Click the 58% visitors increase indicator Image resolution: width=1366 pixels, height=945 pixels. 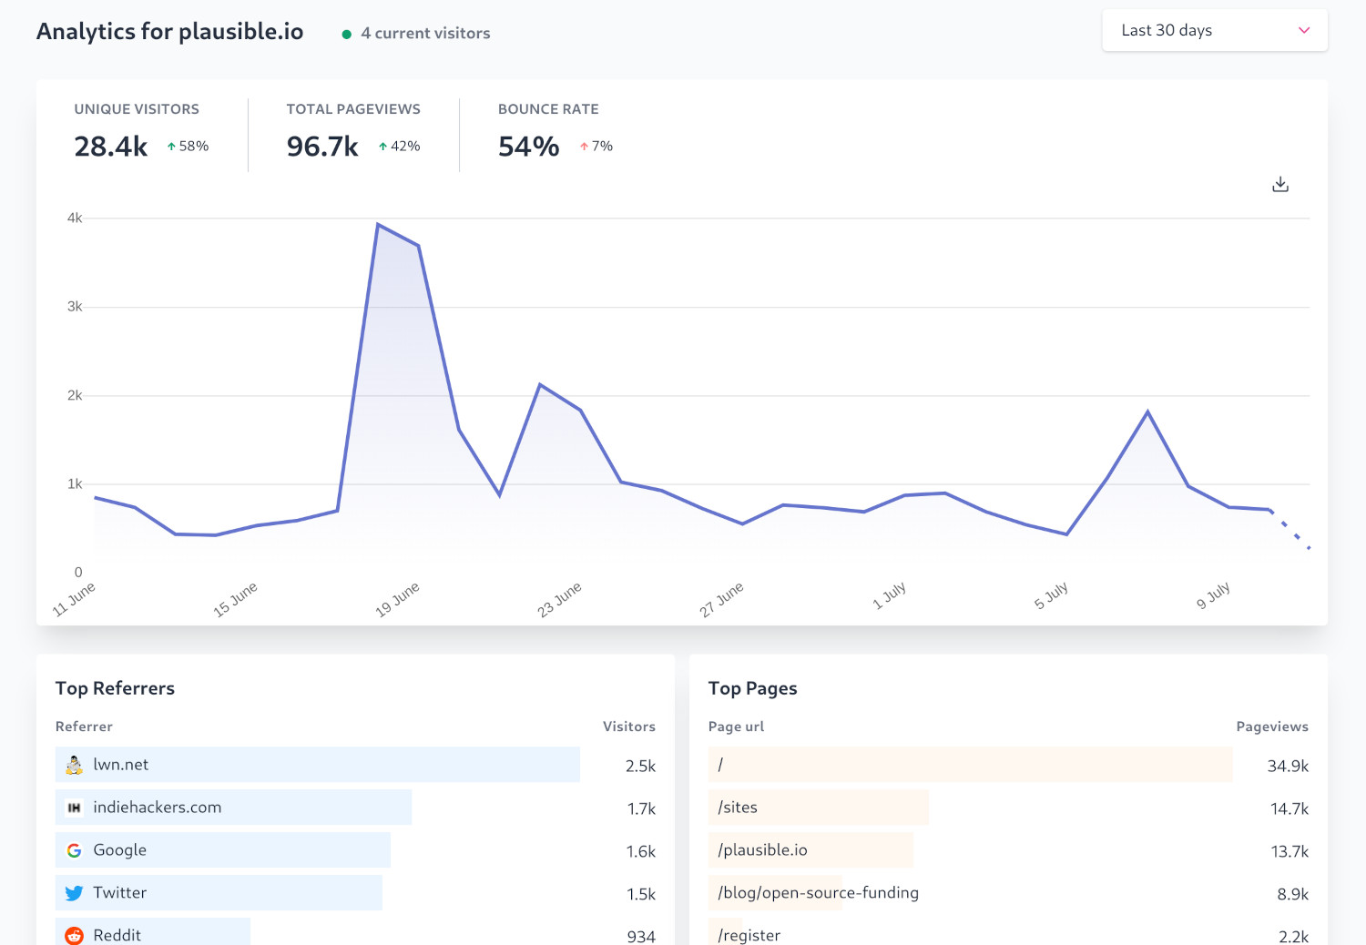pos(188,146)
